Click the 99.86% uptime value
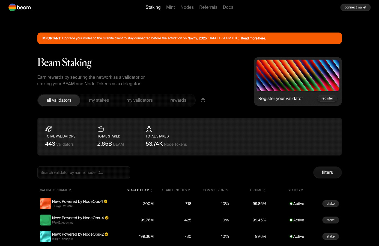Viewport: 379px width, 246px height. coord(259,204)
